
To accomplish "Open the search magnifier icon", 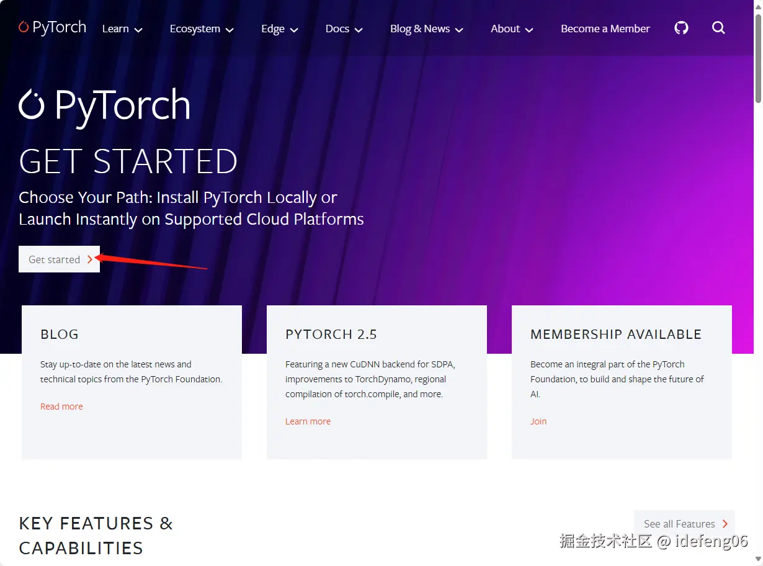I will tap(718, 28).
